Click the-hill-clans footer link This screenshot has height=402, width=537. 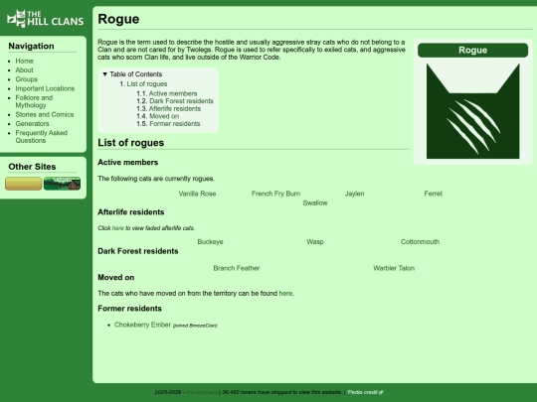(202, 392)
